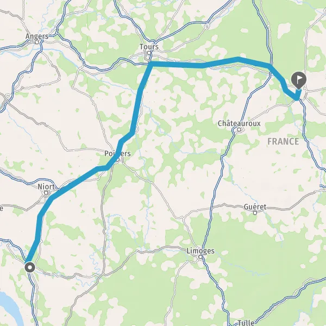
Task: Click the Poitiers city label
Action: pos(117,154)
